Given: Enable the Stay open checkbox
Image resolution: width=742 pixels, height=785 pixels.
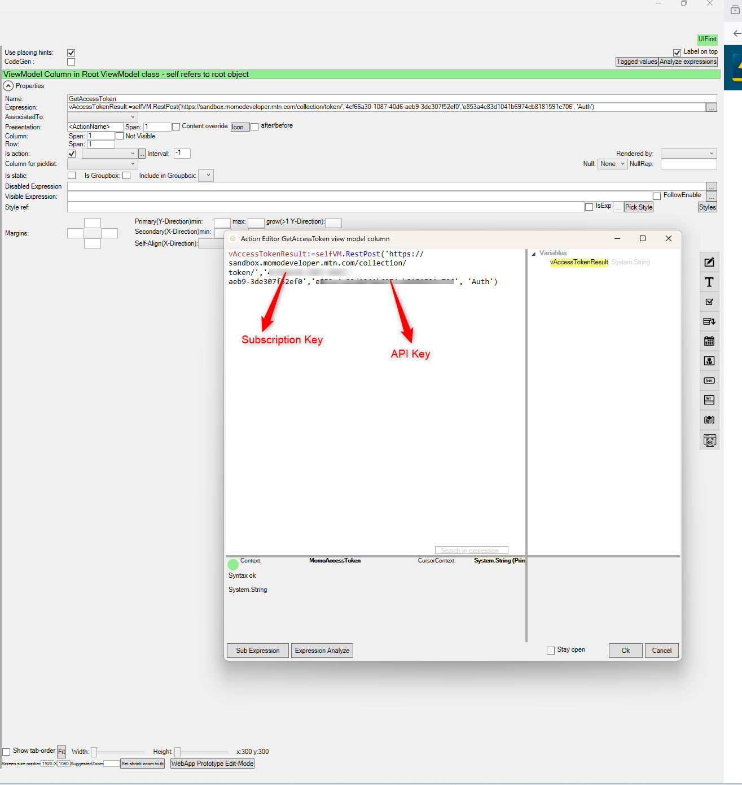Looking at the screenshot, I should click(x=551, y=651).
